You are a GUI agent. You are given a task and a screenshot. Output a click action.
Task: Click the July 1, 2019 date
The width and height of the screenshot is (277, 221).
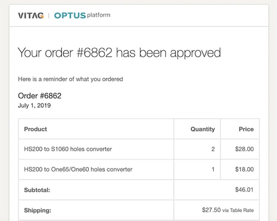point(34,105)
